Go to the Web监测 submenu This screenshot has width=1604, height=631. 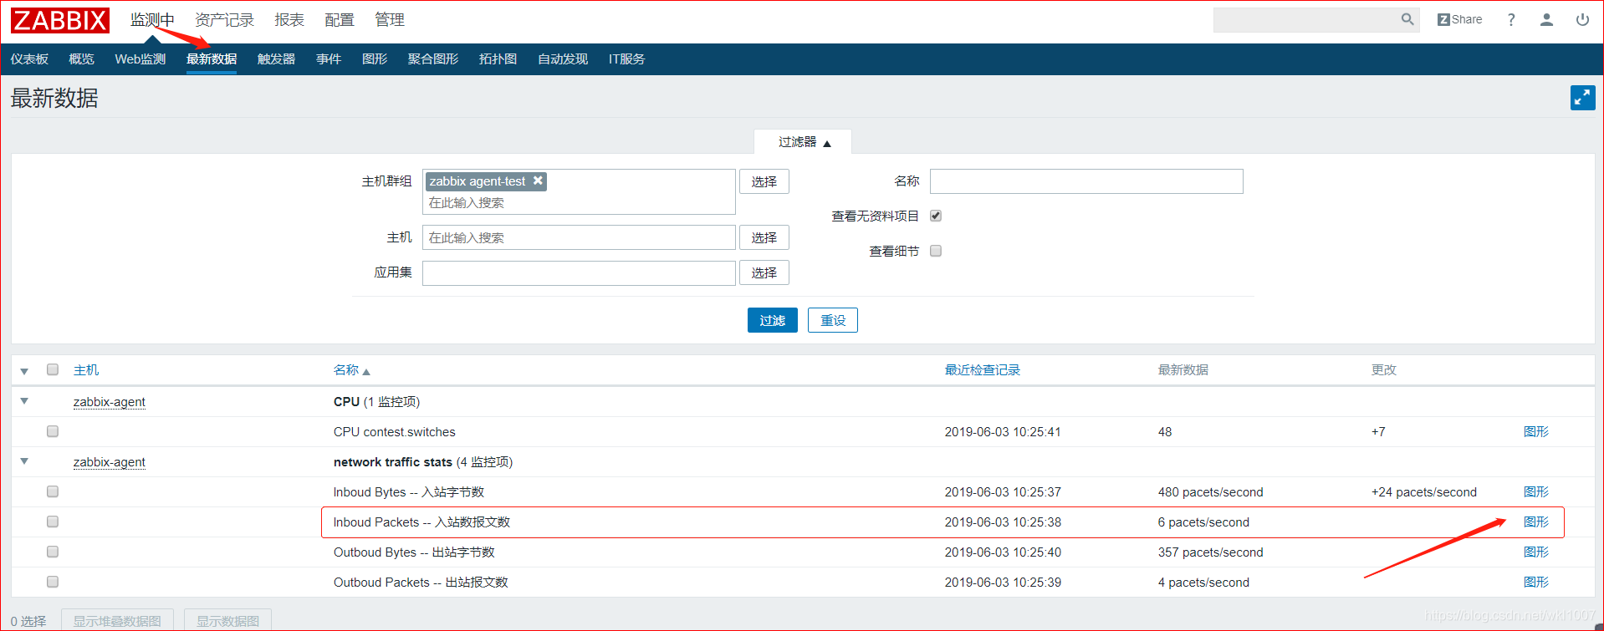(x=140, y=59)
